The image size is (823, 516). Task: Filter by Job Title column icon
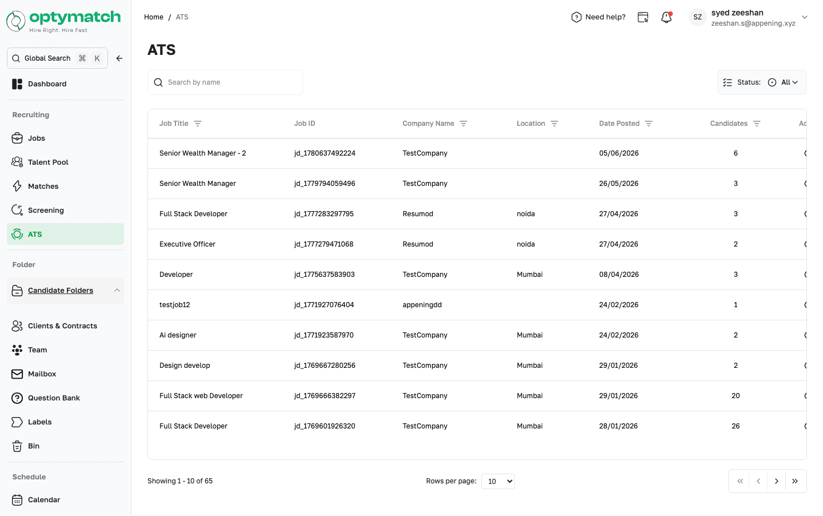198,124
